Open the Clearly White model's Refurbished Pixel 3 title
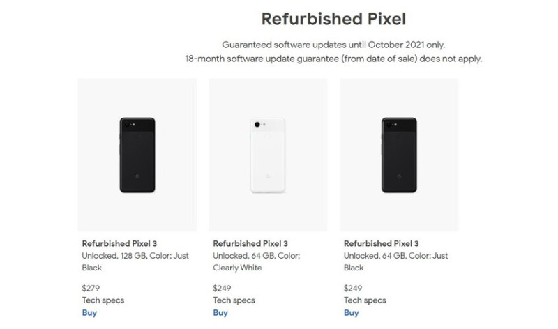The image size is (558, 329). (x=248, y=243)
